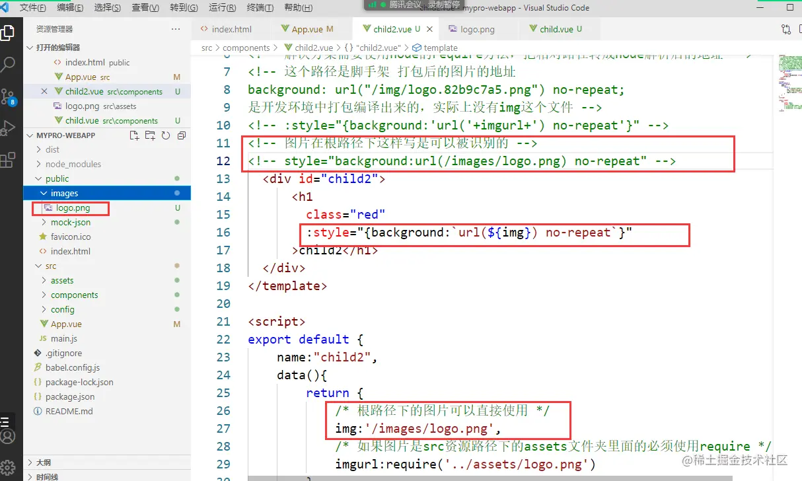Image resolution: width=802 pixels, height=481 pixels.
Task: Open the Extensions view
Action: (x=8, y=159)
